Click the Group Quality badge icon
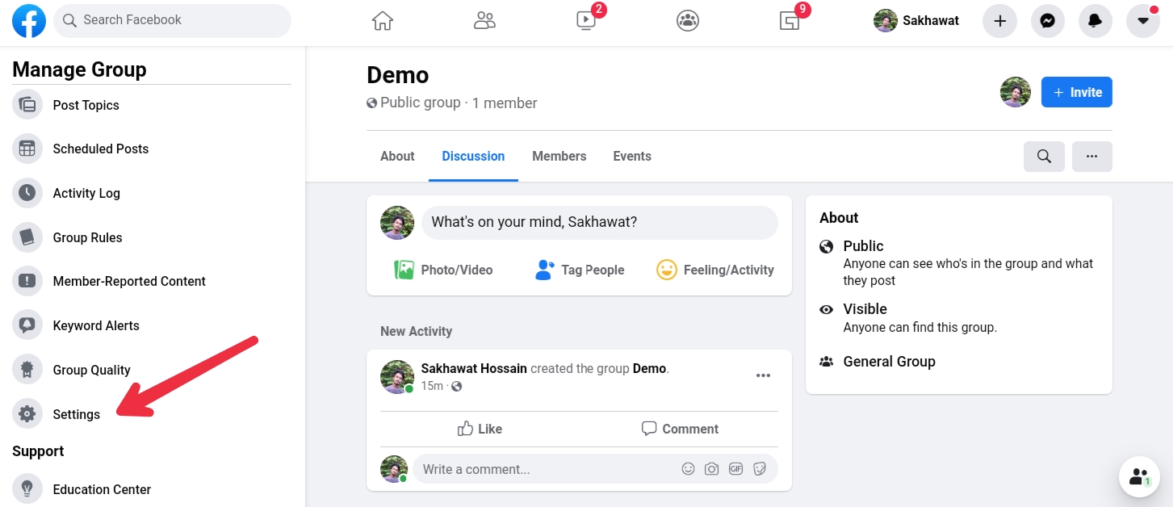This screenshot has height=507, width=1173. (x=27, y=370)
